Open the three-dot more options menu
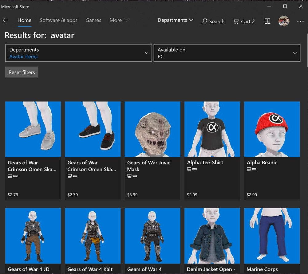Screen dimensions: 308x274 pyautogui.click(x=300, y=22)
